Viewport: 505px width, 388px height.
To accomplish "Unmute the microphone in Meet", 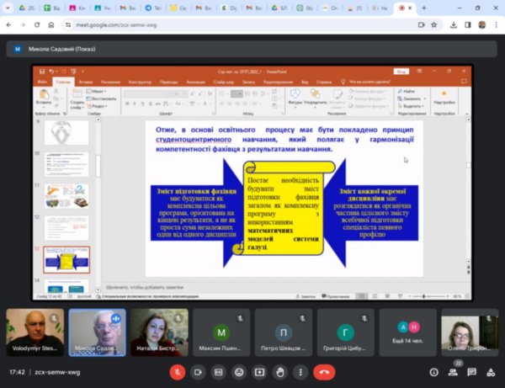I will point(178,371).
